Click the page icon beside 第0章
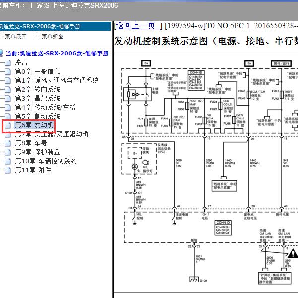The width and height of the screenshot is (298, 298). click(8, 71)
